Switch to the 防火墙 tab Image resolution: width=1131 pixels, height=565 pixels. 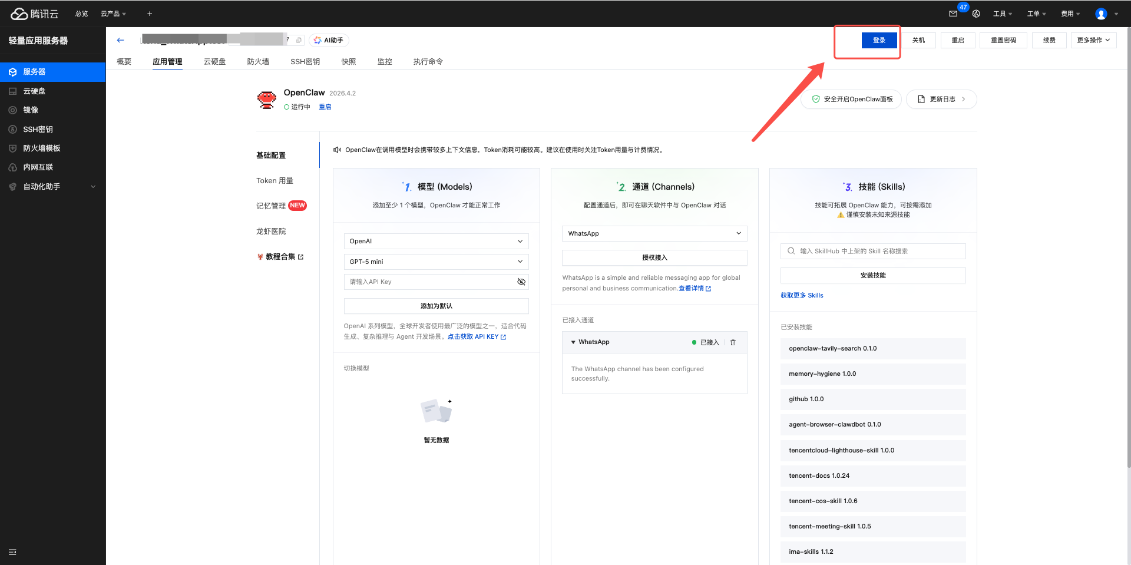pyautogui.click(x=258, y=62)
